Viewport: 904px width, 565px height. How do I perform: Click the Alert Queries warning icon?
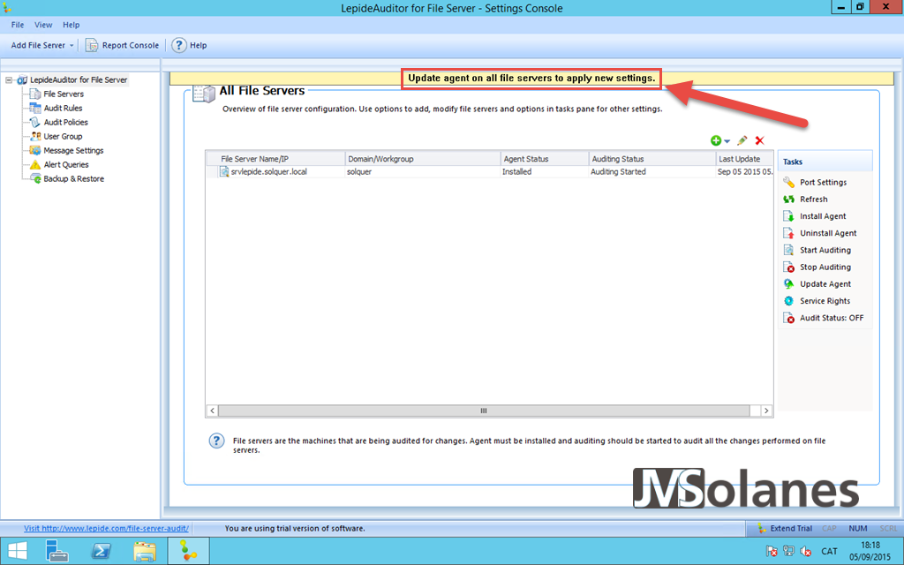[35, 165]
